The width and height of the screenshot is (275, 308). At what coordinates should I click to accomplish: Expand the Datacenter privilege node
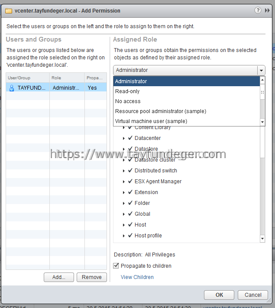(123, 138)
